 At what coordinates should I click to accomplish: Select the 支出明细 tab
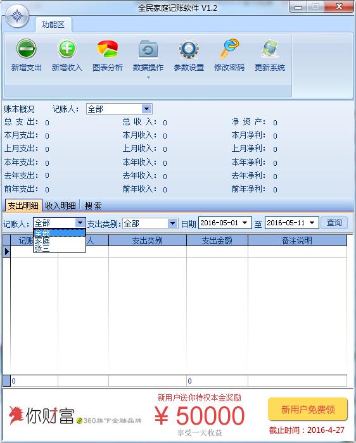pos(23,206)
